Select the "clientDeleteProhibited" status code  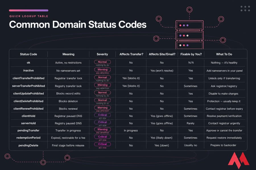28,101
